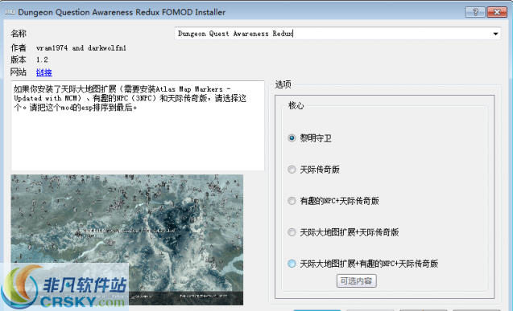
Task: Click the version number 1.2
Action: (x=42, y=59)
